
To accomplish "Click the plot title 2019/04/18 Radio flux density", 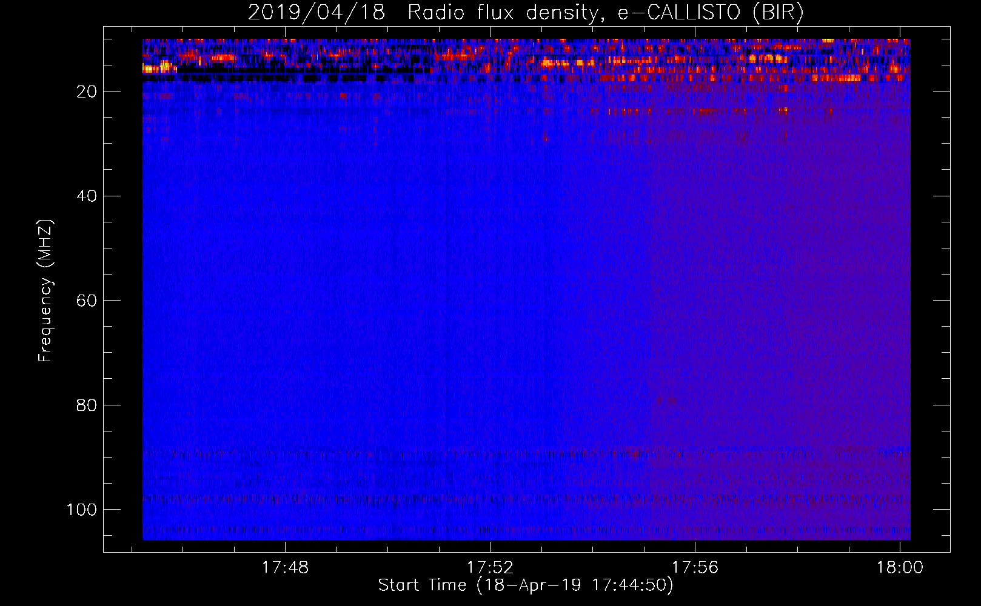I will pos(526,13).
